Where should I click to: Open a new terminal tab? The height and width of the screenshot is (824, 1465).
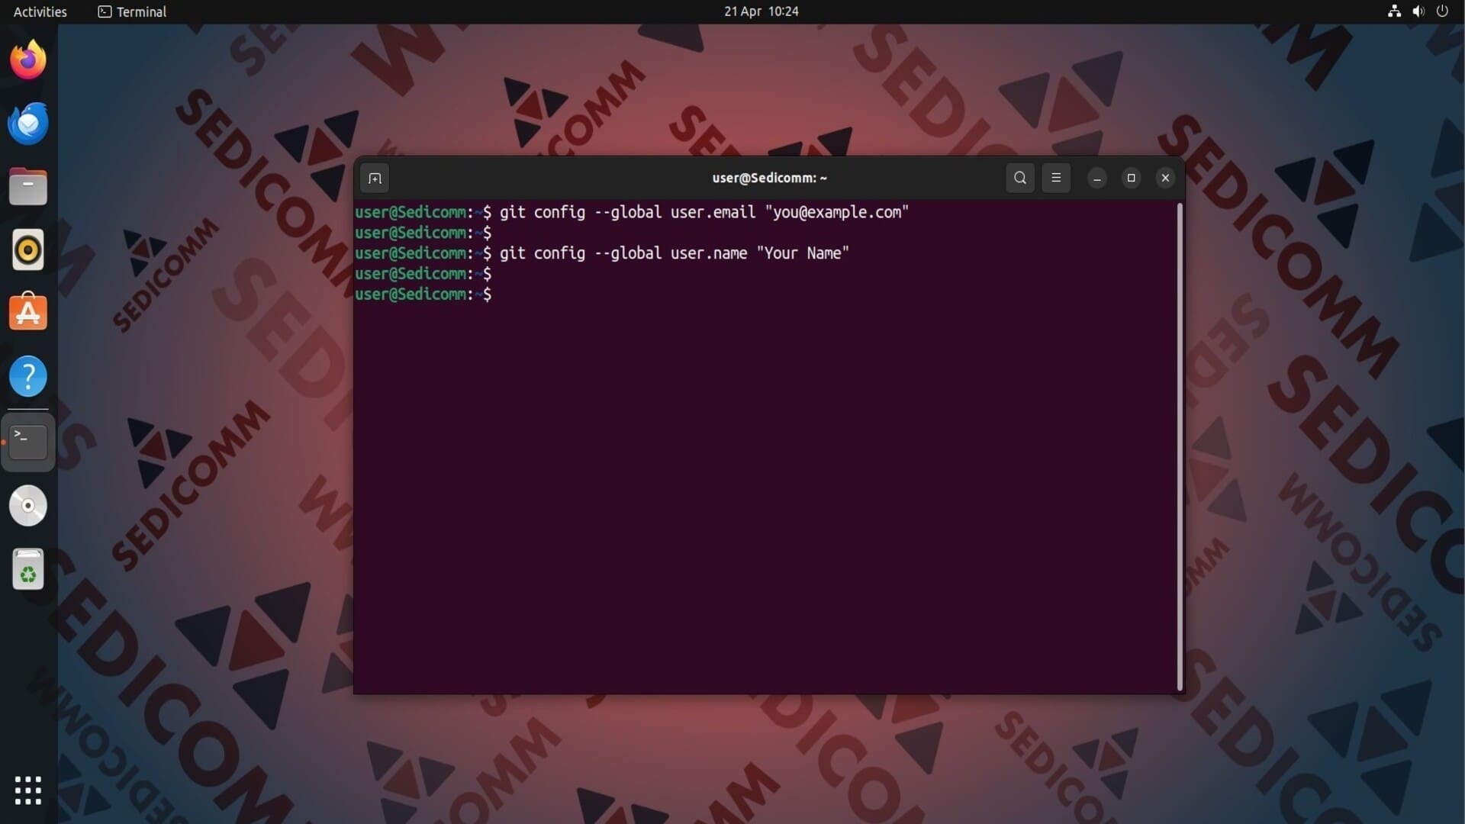click(375, 179)
